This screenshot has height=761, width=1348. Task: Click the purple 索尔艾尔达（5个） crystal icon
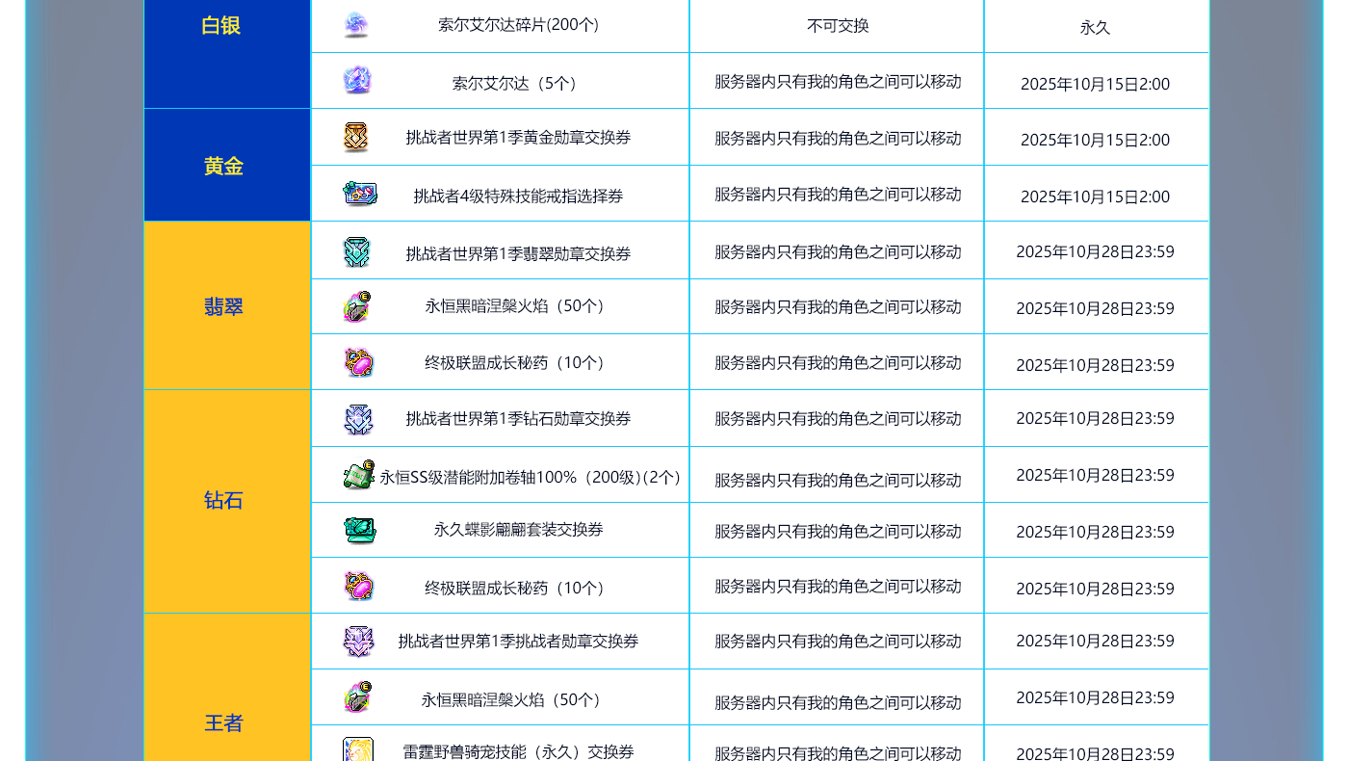tap(357, 80)
